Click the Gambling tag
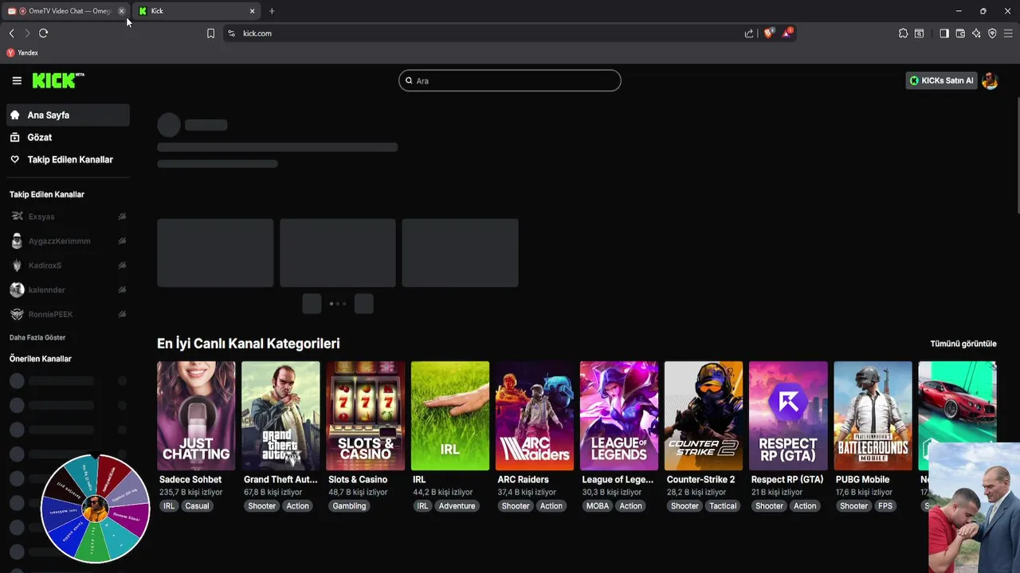1020x573 pixels. point(349,506)
